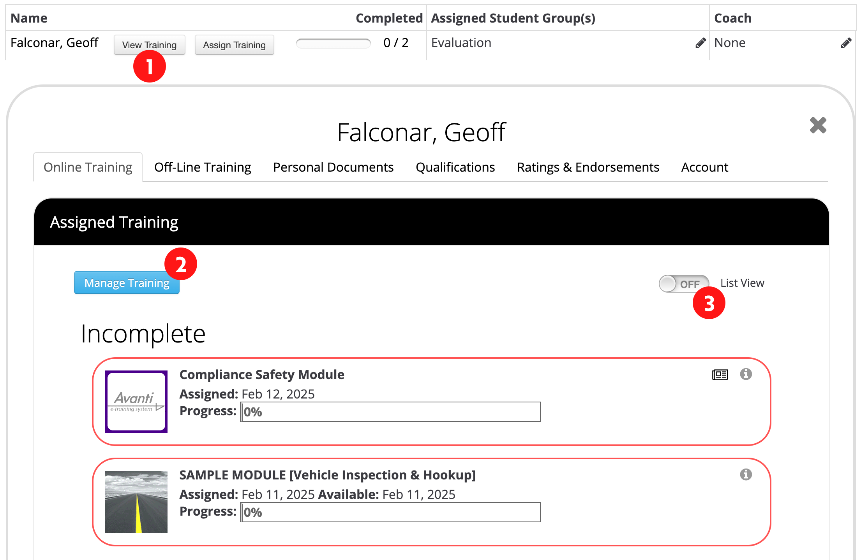Open the Personal Documents tab
This screenshot has height=560, width=861.
pyautogui.click(x=333, y=167)
